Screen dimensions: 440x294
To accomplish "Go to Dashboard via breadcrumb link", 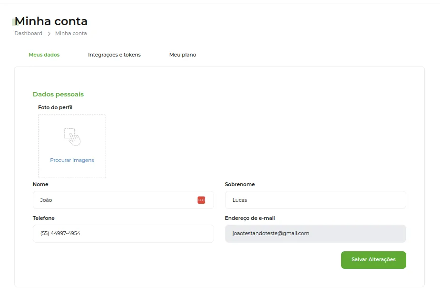I will [x=29, y=33].
